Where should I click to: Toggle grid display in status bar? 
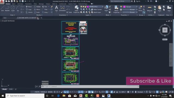pyautogui.click(x=55, y=92)
